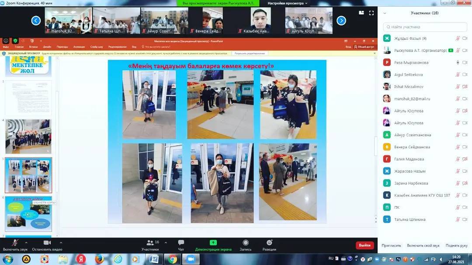Click Включить свой звук in participants panel

coord(423,245)
